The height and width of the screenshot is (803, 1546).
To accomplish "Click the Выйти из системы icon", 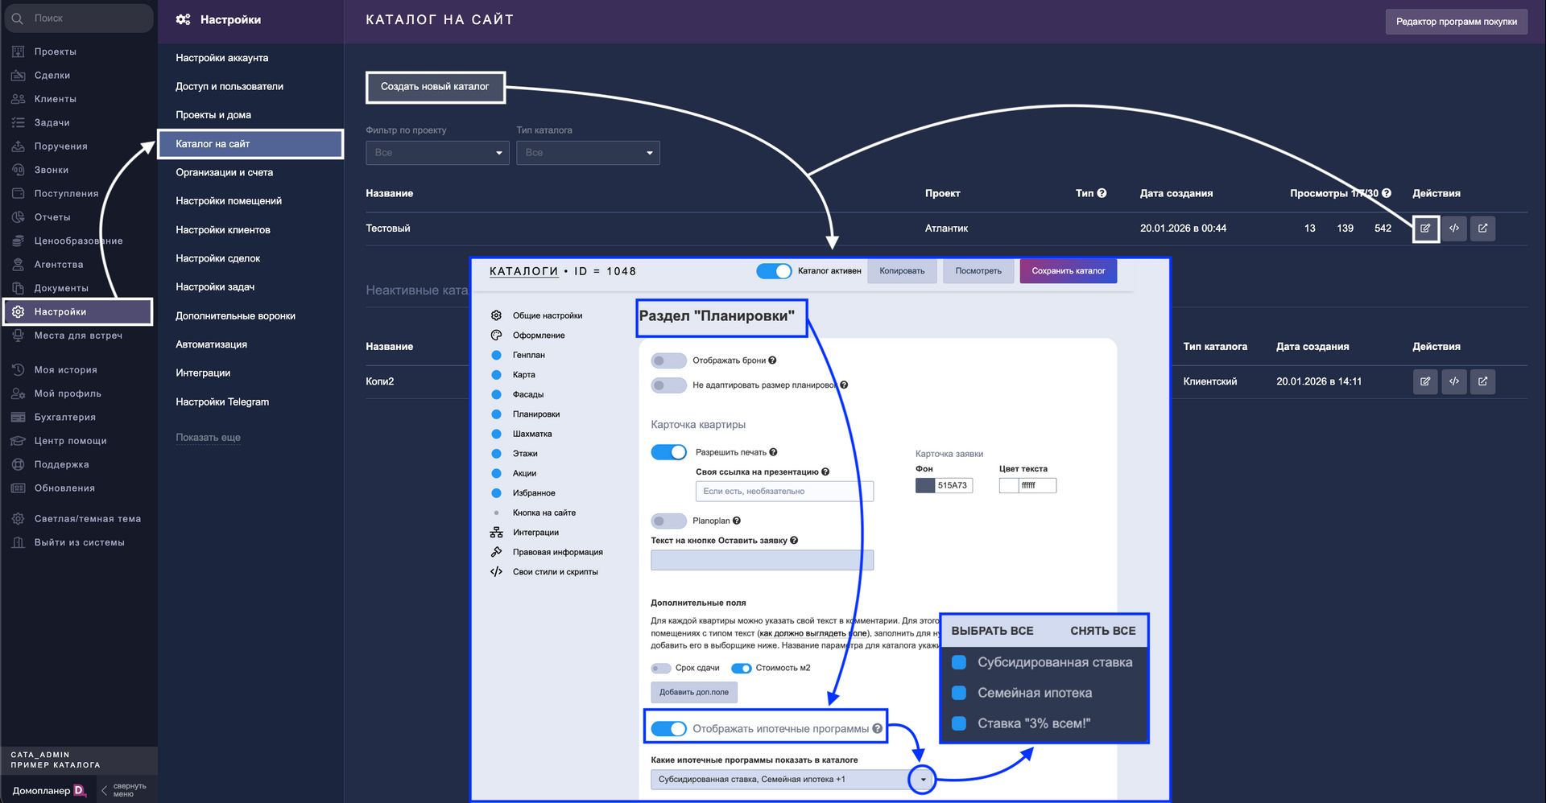I will tap(18, 542).
